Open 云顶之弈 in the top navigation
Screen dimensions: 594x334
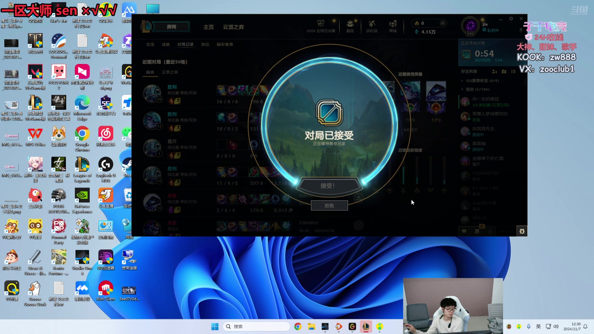coord(233,27)
